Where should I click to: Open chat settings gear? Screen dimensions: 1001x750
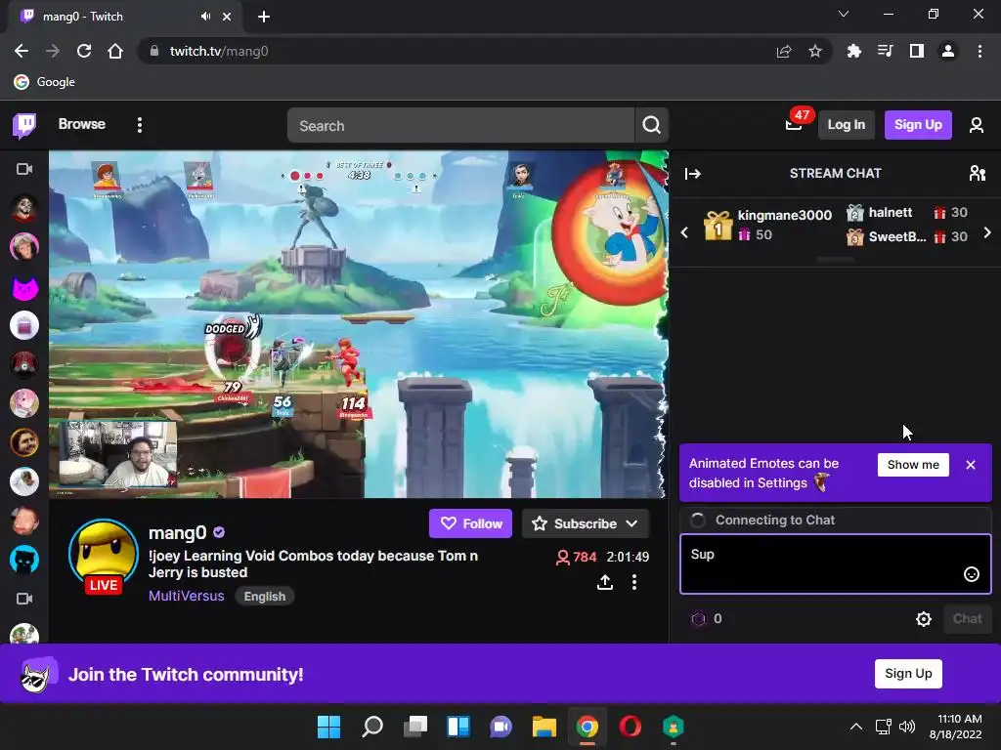923,618
